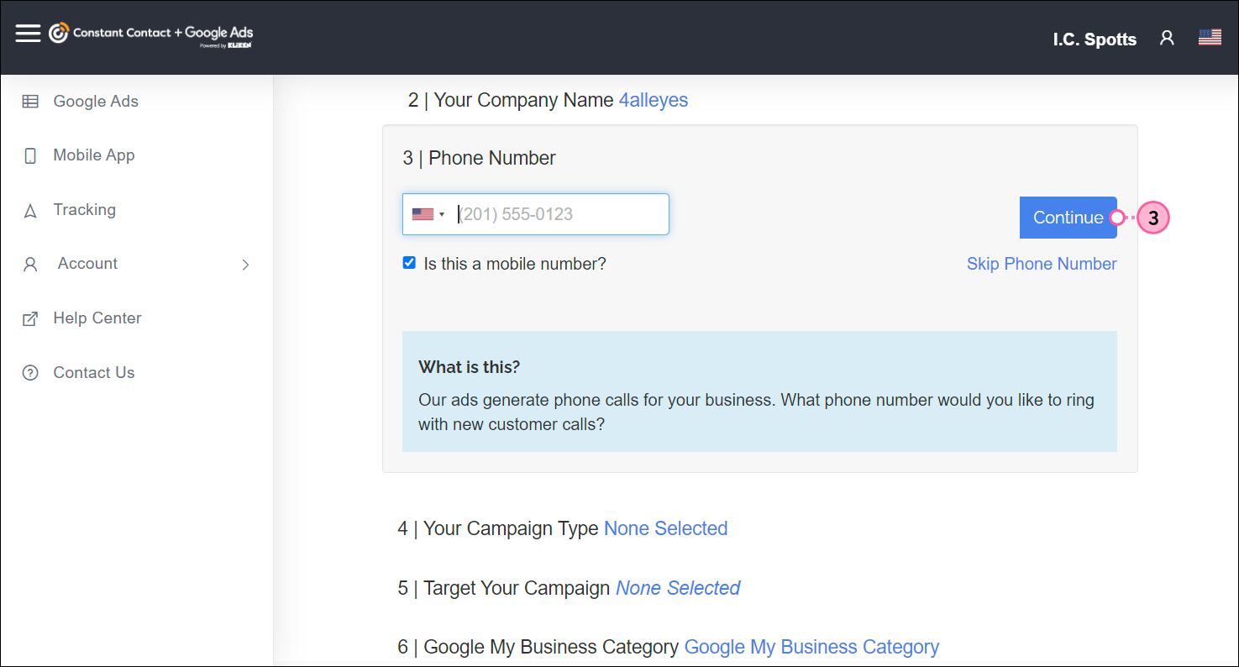1239x667 pixels.
Task: Select Account in the sidebar
Action: (87, 263)
